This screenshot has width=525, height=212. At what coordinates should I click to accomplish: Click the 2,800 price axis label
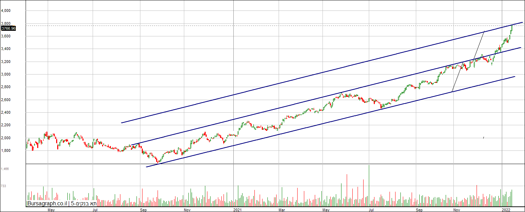point(6,87)
